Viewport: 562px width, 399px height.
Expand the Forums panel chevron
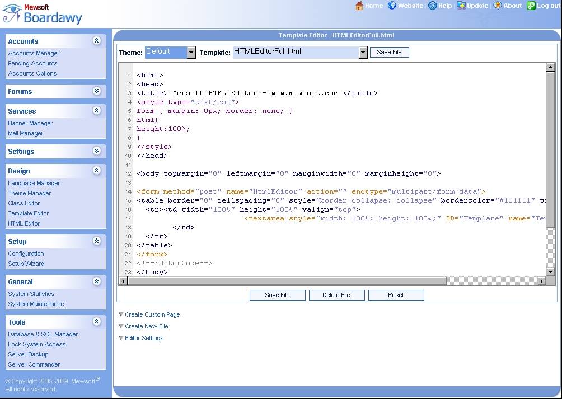pos(96,91)
